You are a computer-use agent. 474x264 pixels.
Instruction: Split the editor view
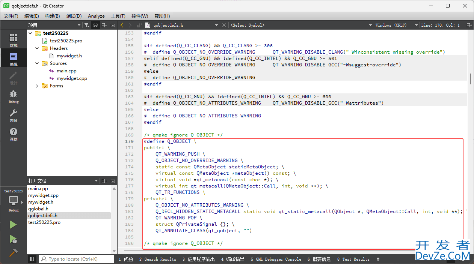coord(469,25)
